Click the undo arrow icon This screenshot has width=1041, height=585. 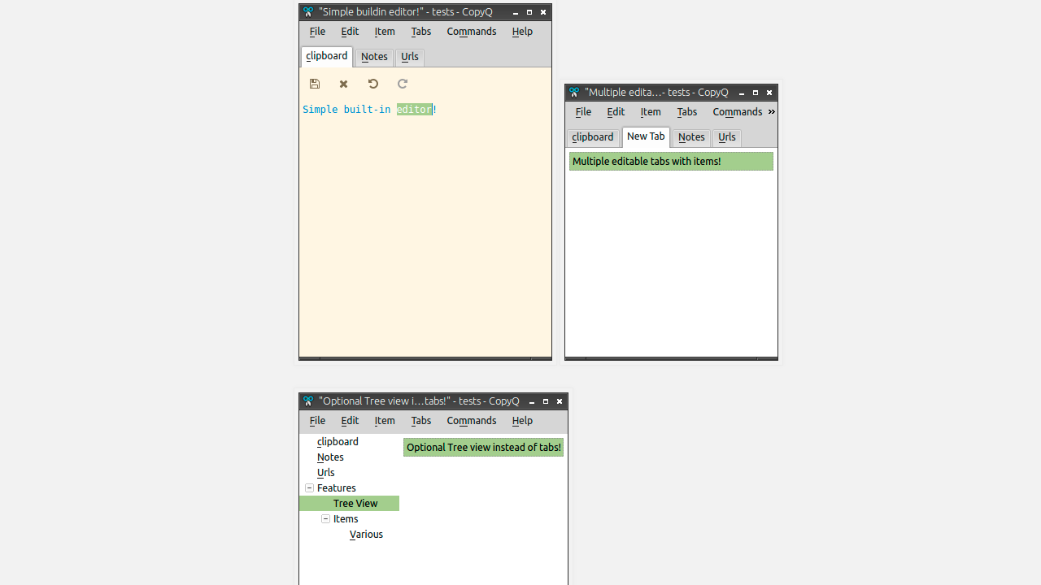pyautogui.click(x=373, y=84)
